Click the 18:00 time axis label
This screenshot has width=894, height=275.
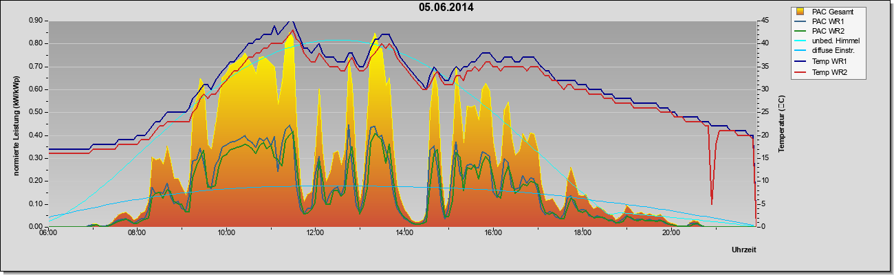point(582,232)
